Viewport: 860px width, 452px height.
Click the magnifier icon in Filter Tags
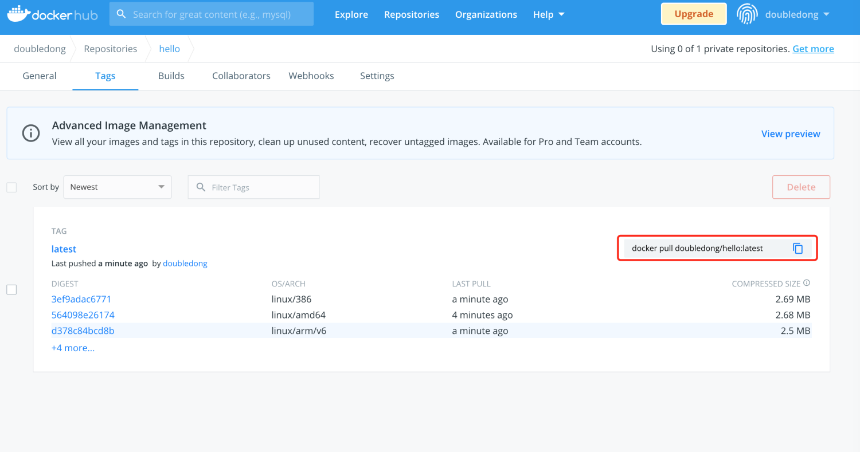[201, 187]
